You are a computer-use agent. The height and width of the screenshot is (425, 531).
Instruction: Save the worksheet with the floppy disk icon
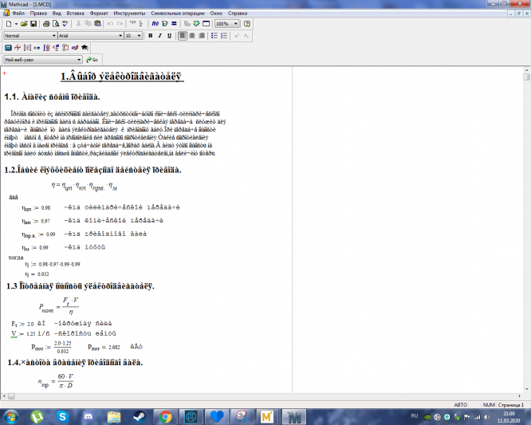(33, 24)
